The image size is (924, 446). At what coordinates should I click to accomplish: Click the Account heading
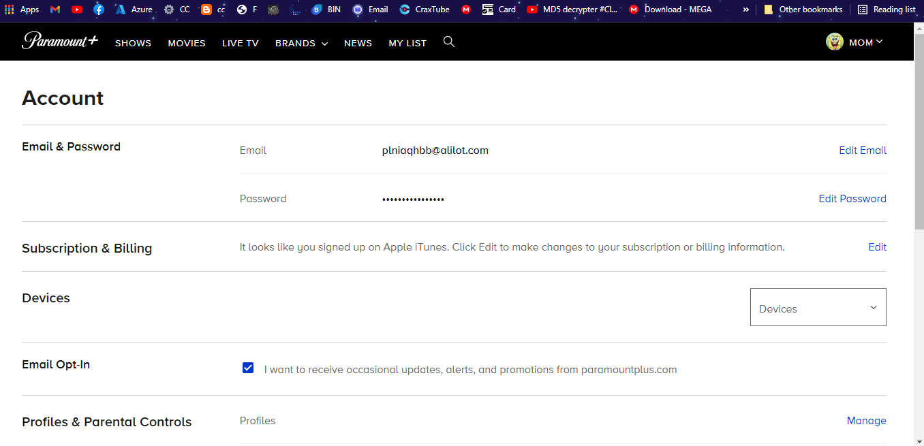(63, 98)
